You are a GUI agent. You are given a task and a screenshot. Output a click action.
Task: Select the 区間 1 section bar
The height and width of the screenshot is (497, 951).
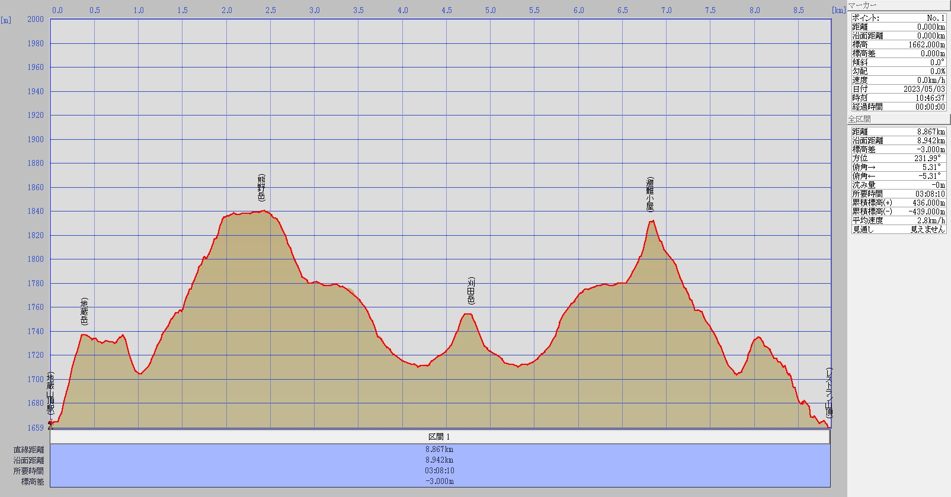coord(440,437)
